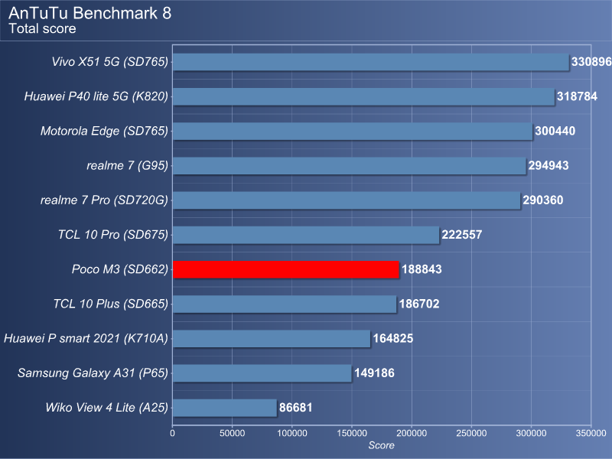
Task: Click the score value 294943
Action: [549, 165]
